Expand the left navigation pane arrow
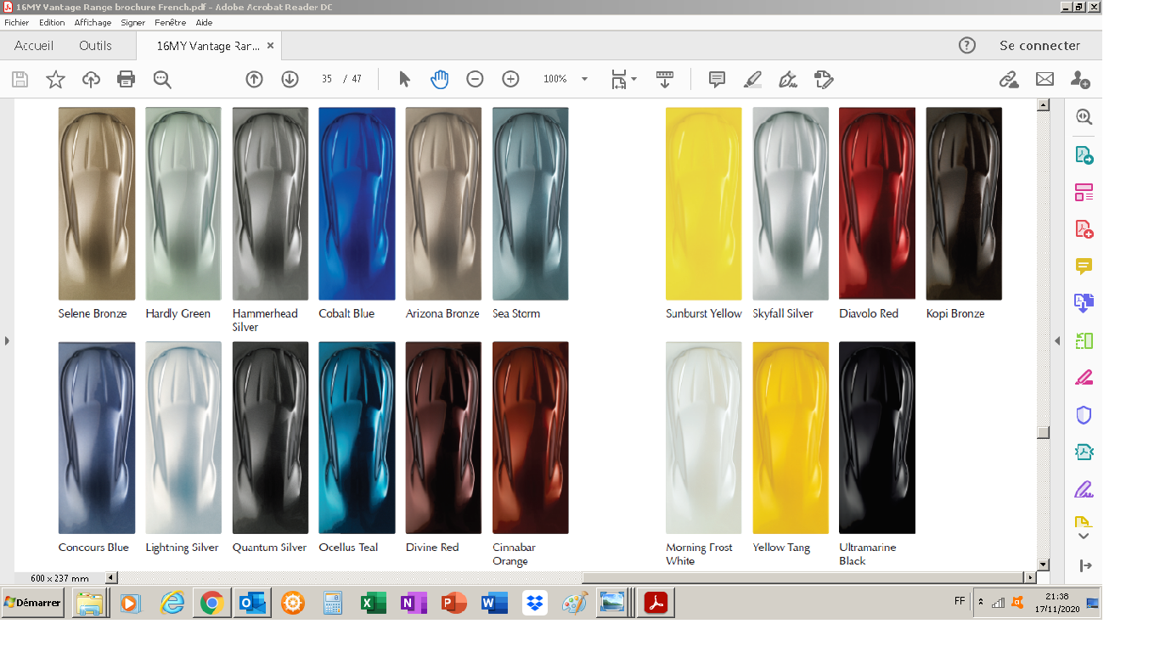 pos(7,340)
